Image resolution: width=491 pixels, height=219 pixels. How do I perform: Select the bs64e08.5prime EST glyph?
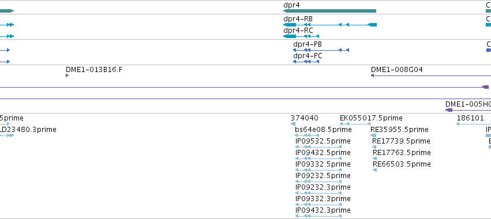[307, 135]
